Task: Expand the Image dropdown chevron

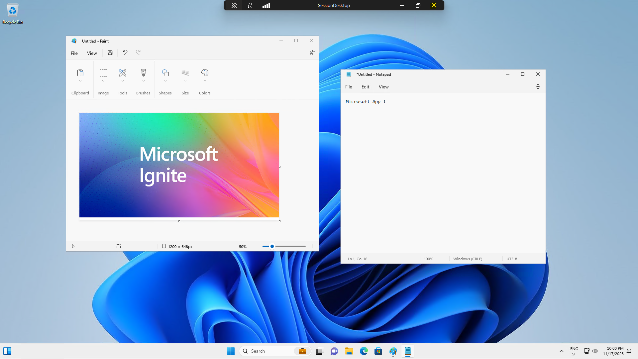Action: (x=103, y=81)
